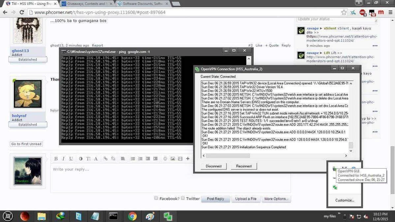Quote ghost13's post

pyautogui.click(x=272, y=45)
